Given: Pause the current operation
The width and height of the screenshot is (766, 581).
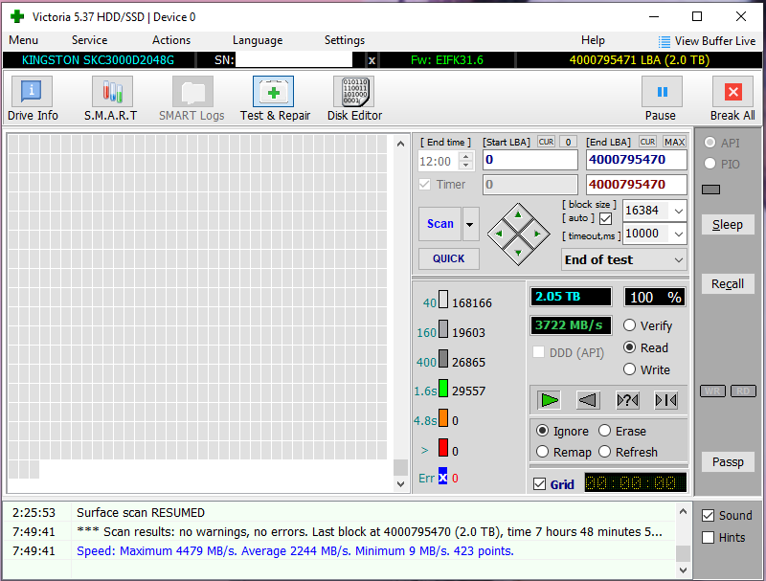Looking at the screenshot, I should click(662, 100).
